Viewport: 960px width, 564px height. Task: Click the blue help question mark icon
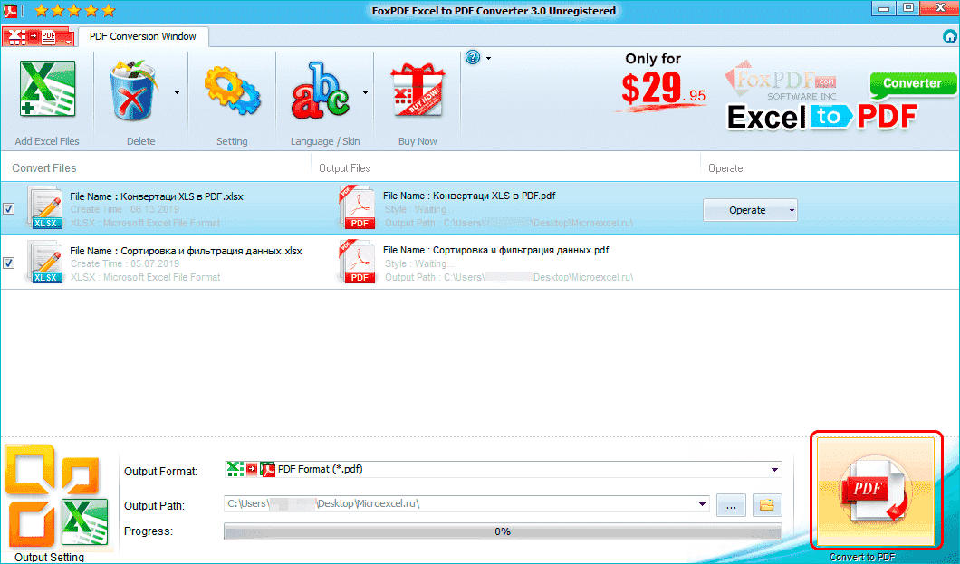pyautogui.click(x=473, y=58)
